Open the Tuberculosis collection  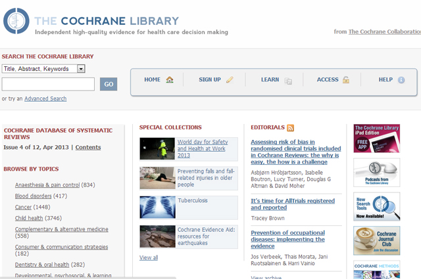(x=193, y=200)
